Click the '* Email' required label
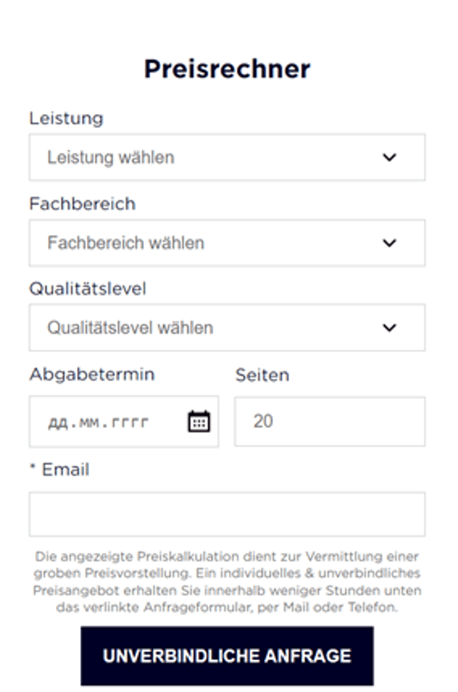Image resolution: width=458 pixels, height=692 pixels. point(60,470)
